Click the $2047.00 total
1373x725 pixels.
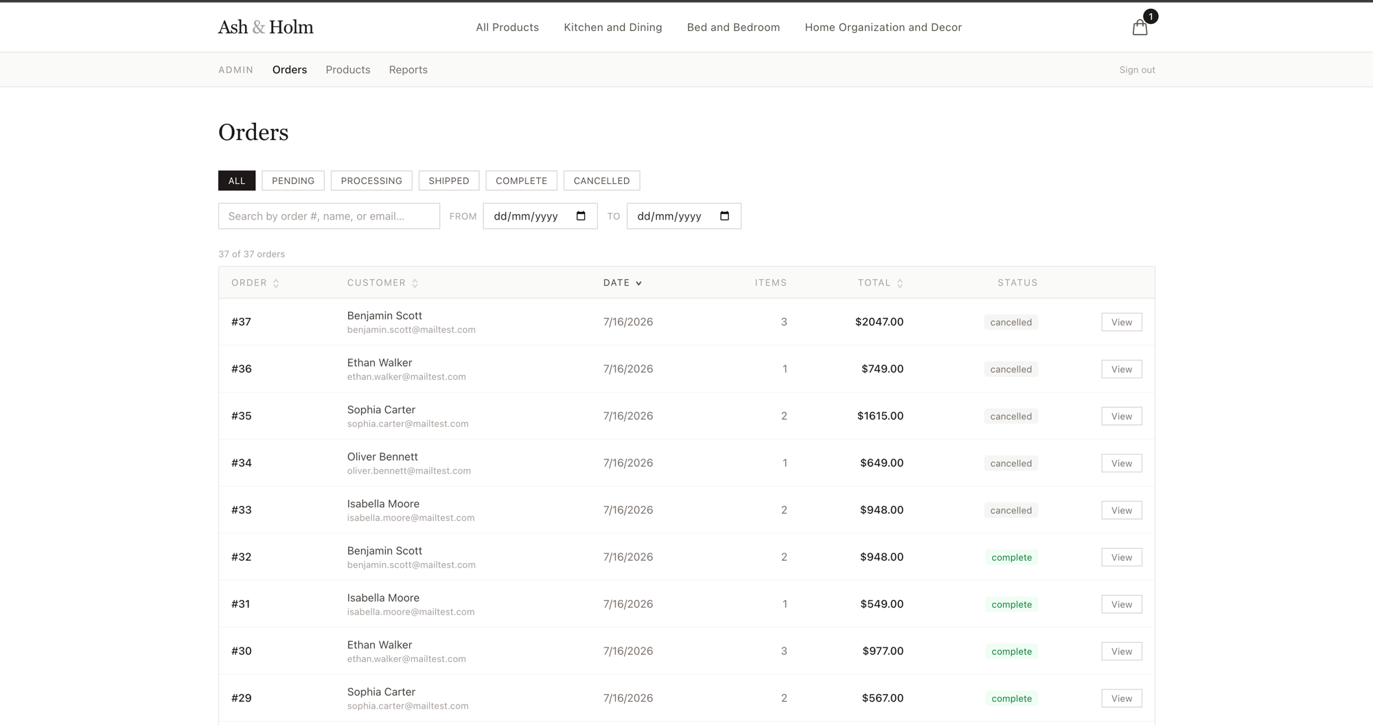click(x=879, y=321)
